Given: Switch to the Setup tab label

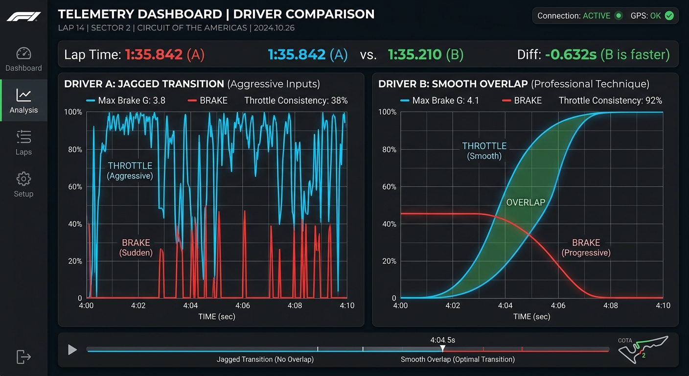Looking at the screenshot, I should pos(23,194).
